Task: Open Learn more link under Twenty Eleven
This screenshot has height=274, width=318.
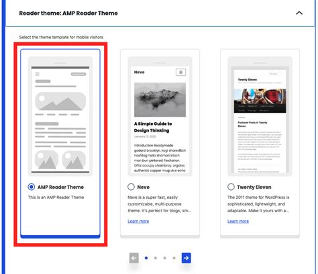Action: tap(238, 221)
